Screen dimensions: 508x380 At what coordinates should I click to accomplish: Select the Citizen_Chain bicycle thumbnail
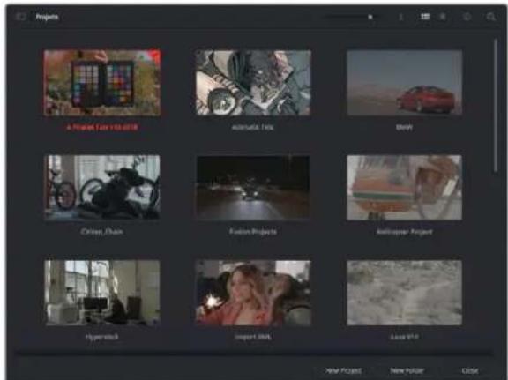[x=102, y=188]
